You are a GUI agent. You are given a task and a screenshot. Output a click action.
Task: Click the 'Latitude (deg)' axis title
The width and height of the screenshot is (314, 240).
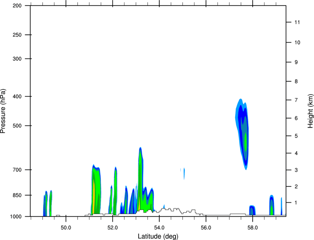158,236
